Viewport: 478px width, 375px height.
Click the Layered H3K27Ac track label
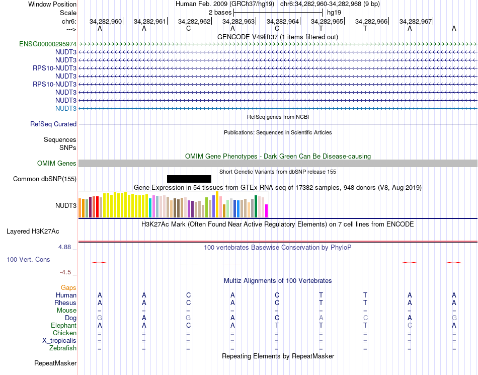(33, 232)
